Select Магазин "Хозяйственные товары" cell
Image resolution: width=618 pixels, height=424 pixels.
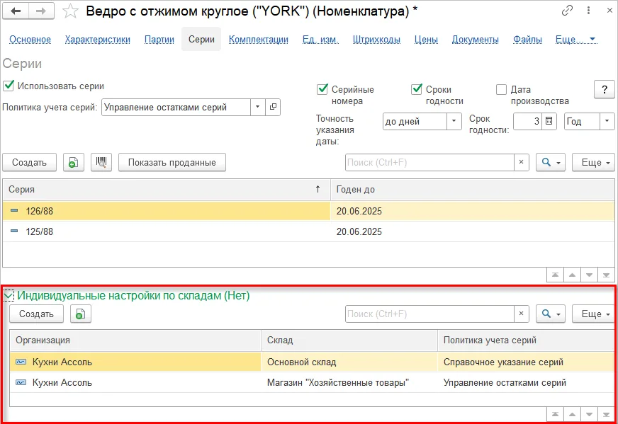(349, 382)
